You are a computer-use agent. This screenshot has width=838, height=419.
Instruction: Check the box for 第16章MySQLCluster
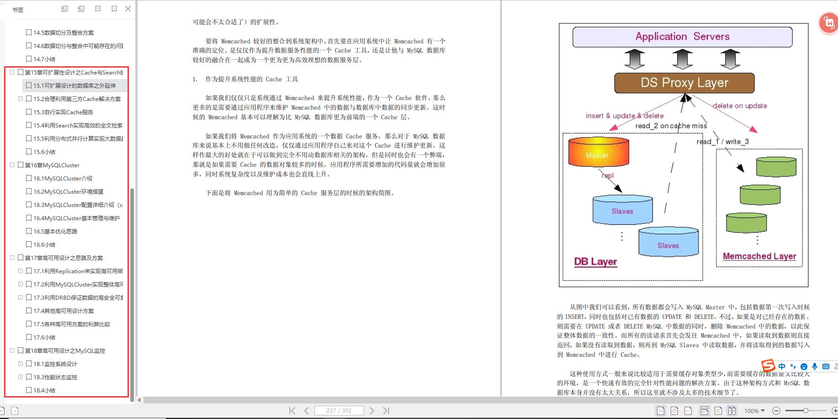pos(21,165)
